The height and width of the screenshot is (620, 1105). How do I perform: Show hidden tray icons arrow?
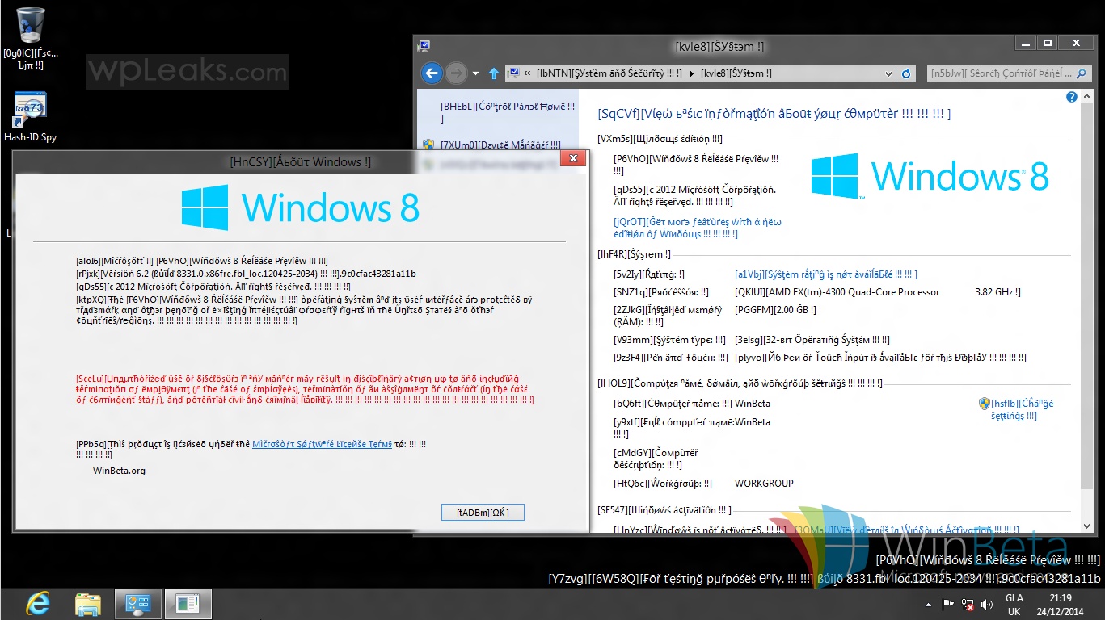(927, 604)
